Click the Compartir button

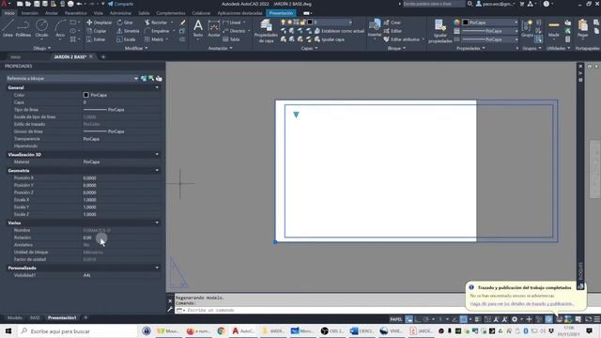point(120,4)
